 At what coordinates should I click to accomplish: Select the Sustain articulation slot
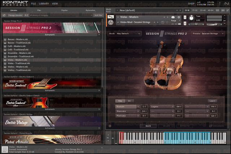tap(126, 107)
